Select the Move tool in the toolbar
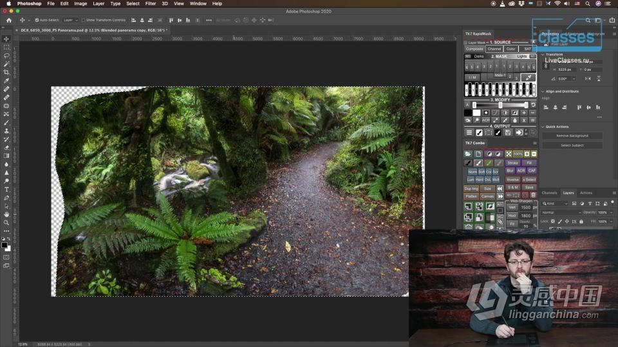The image size is (618, 347). pos(6,39)
